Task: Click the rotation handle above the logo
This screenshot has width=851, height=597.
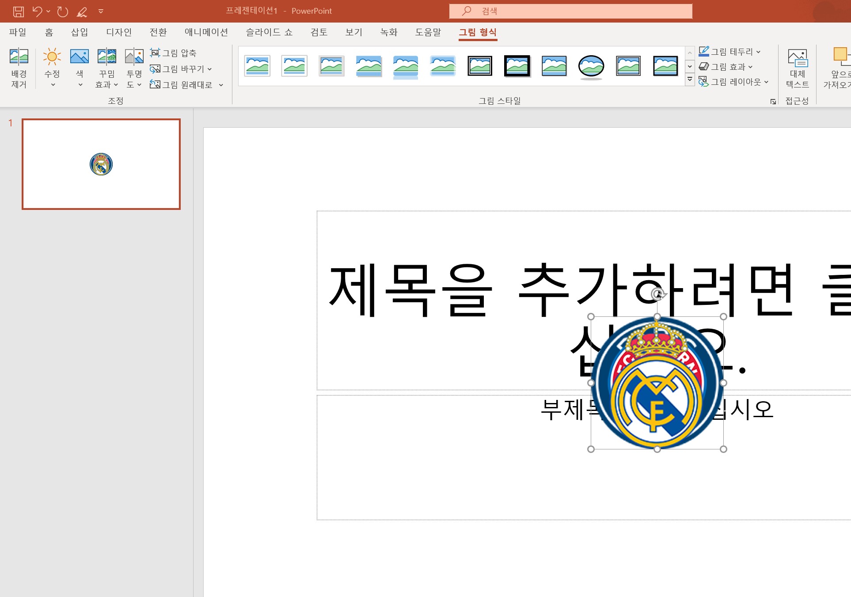Action: click(x=657, y=293)
